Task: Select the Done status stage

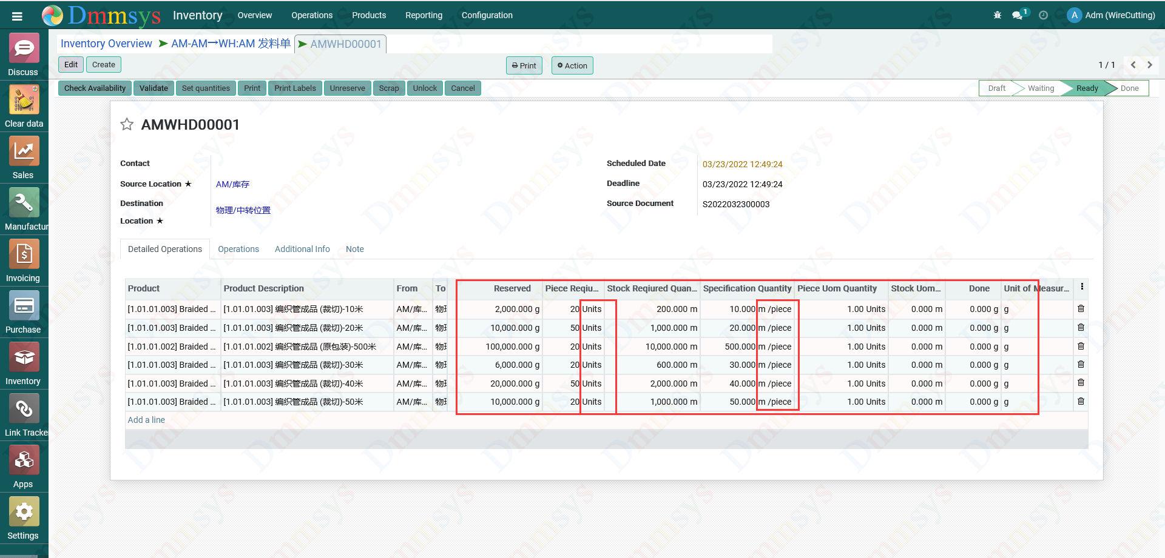Action: [x=1129, y=88]
